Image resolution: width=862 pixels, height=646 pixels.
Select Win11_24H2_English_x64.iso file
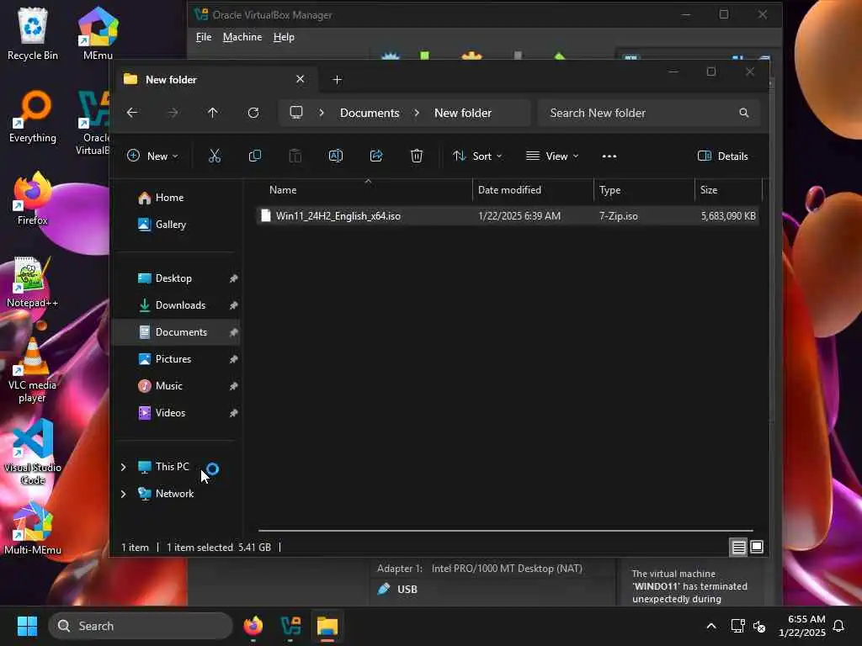(x=508, y=216)
